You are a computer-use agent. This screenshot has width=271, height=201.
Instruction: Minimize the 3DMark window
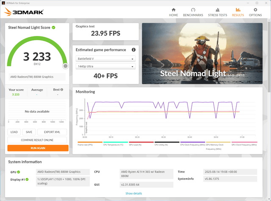pyautogui.click(x=248, y=3)
